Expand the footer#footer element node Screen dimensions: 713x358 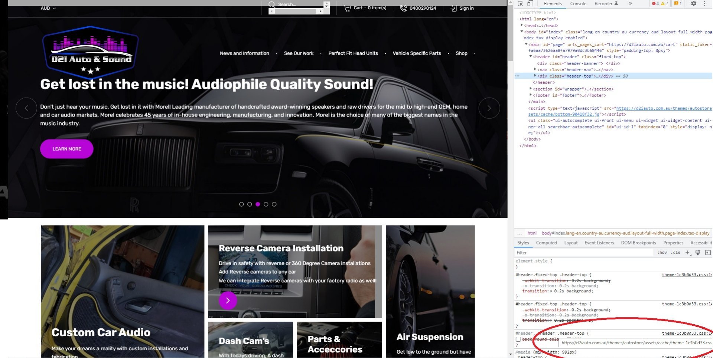coord(531,95)
